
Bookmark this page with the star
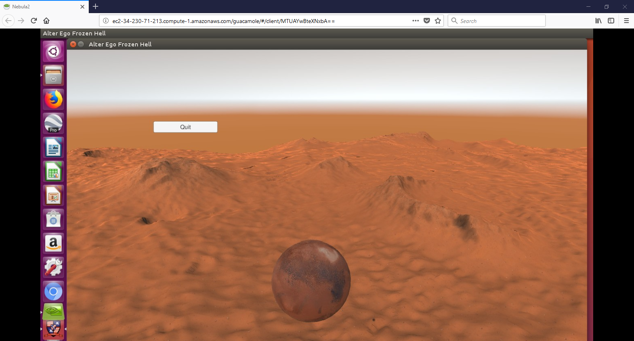(438, 21)
